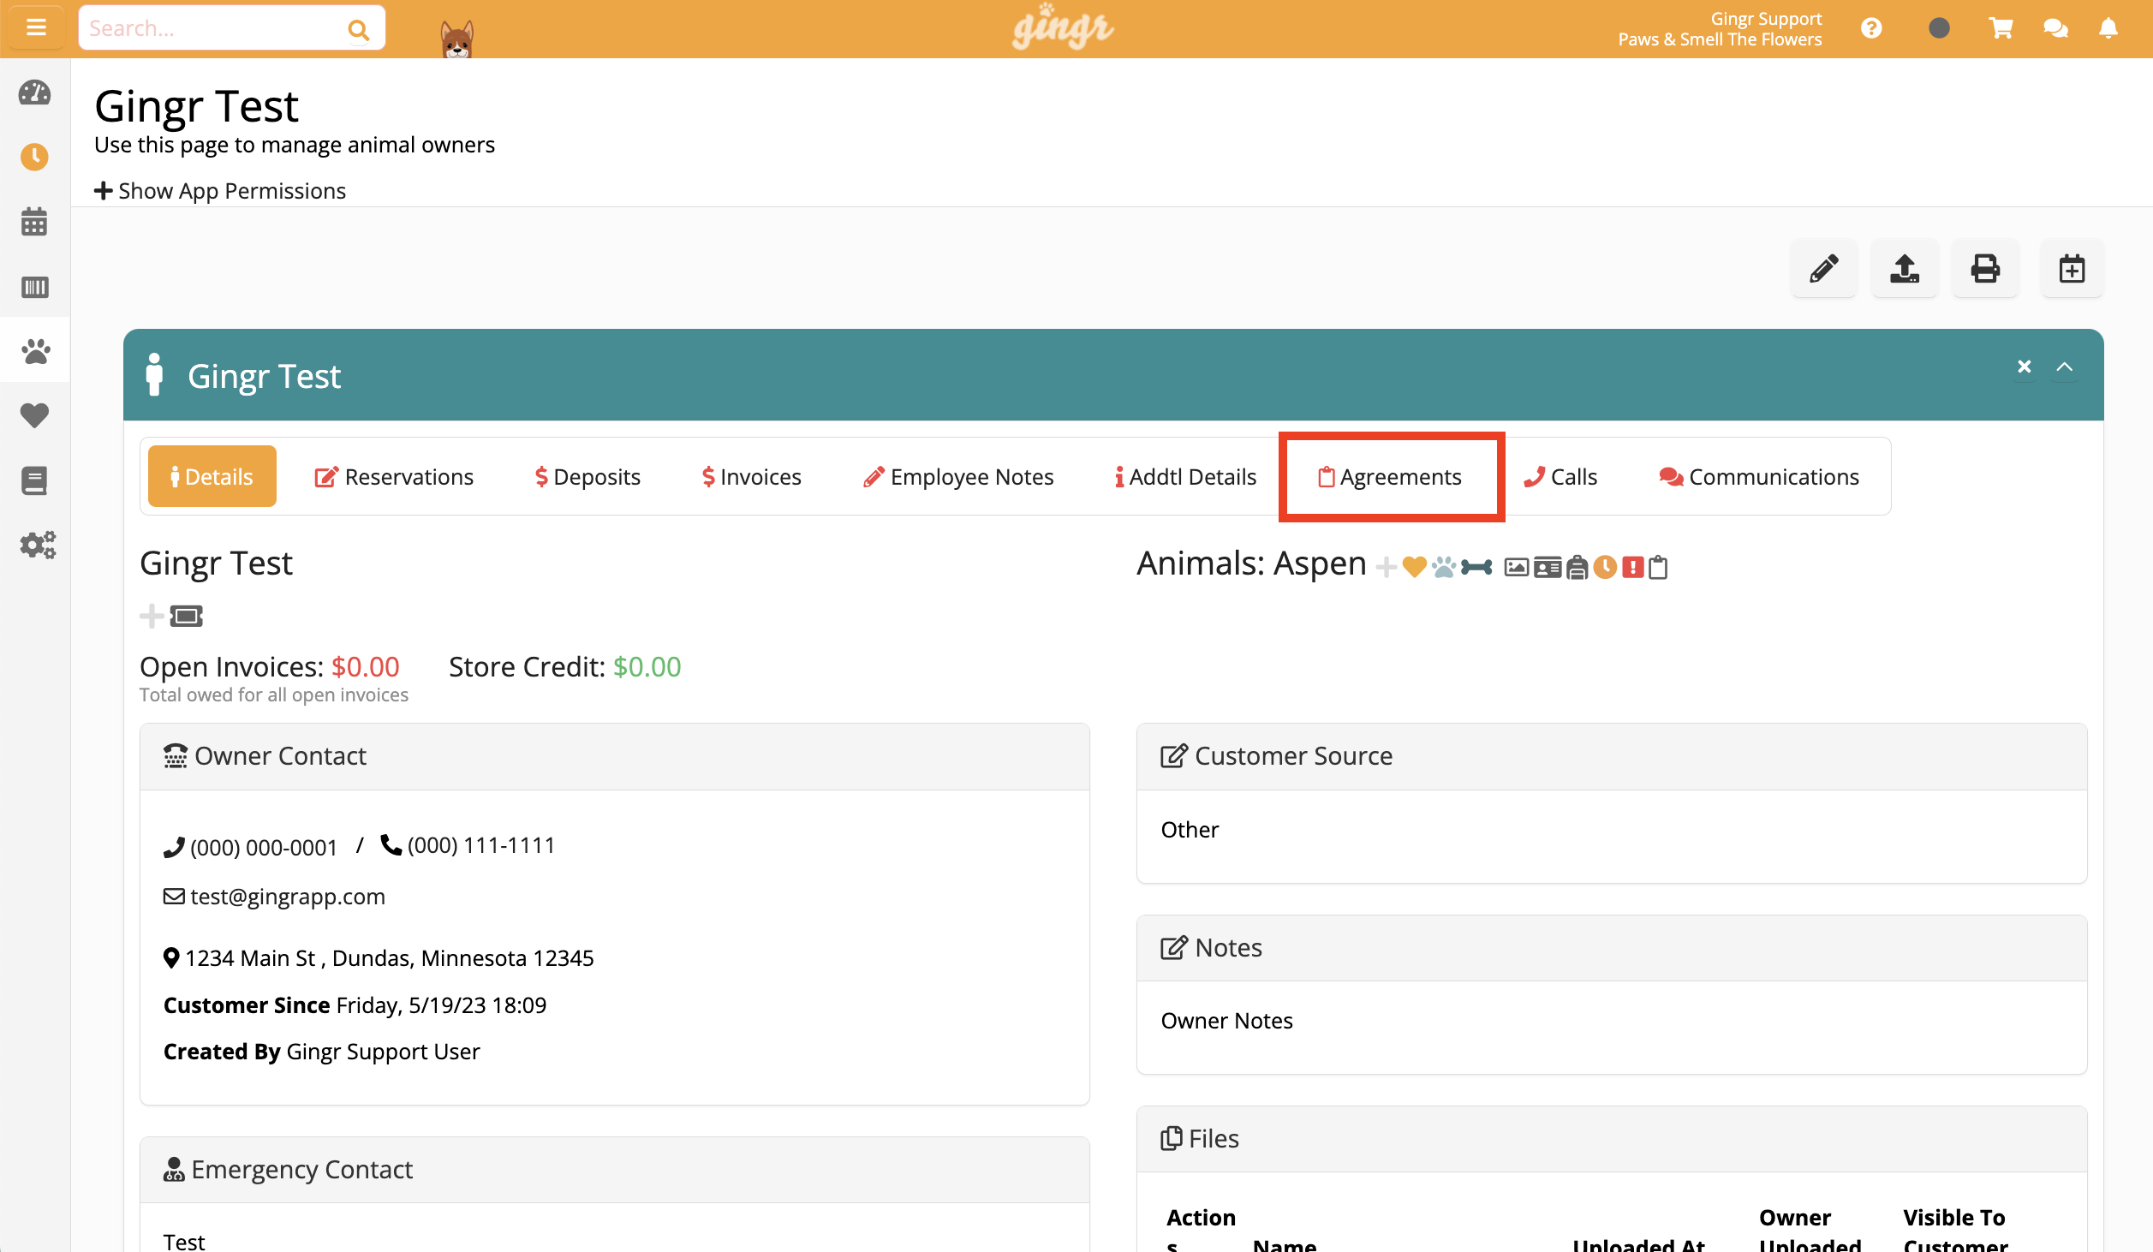
Task: Click the address 1234 Main St, Dundas
Action: pyautogui.click(x=389, y=958)
